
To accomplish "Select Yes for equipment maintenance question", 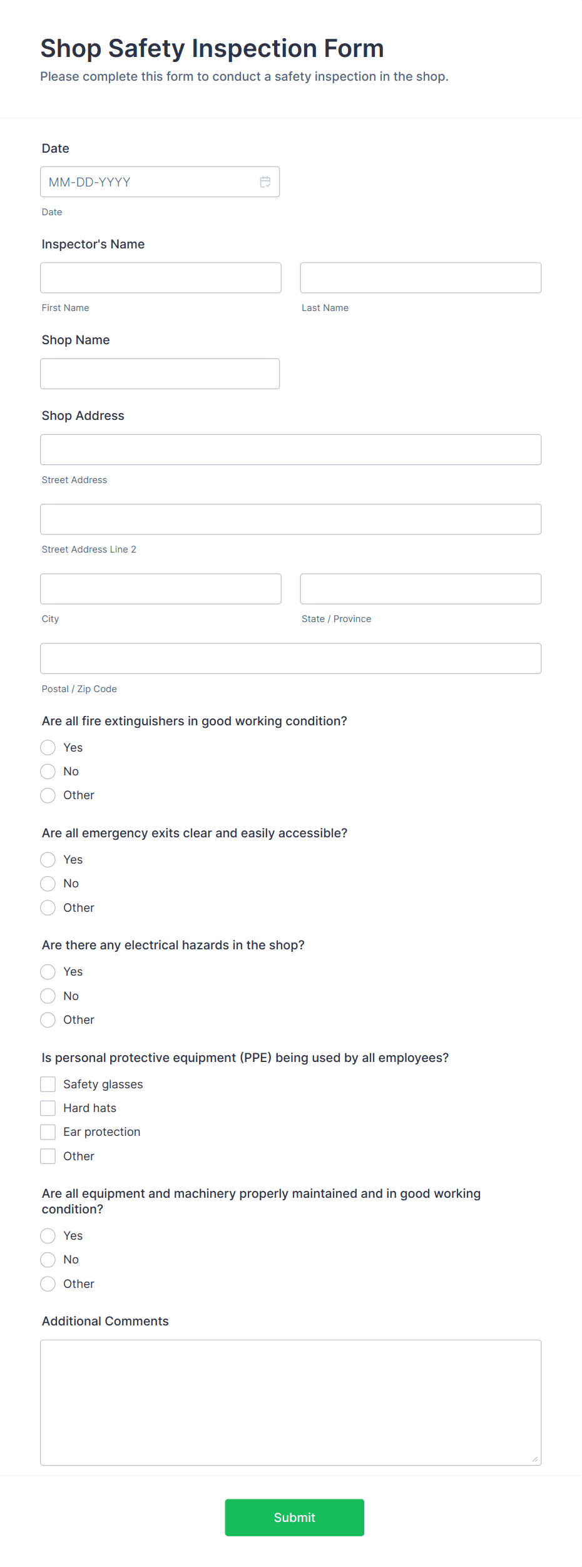I will point(48,1235).
